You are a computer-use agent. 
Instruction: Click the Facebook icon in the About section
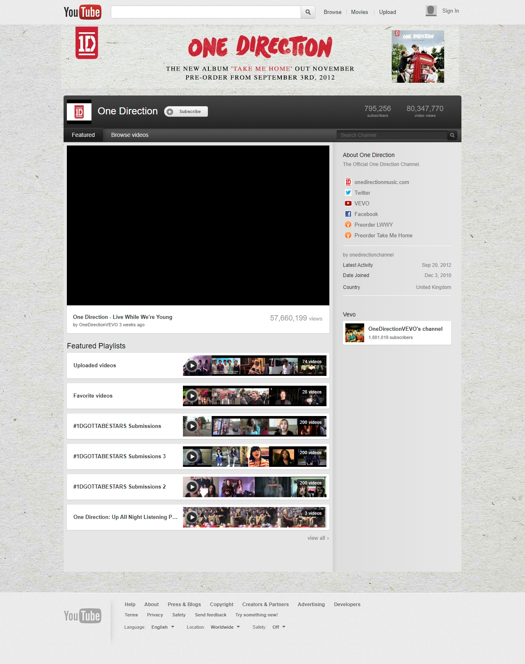[348, 214]
